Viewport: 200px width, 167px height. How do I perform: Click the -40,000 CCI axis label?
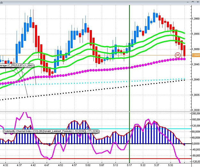pyautogui.click(x=196, y=149)
